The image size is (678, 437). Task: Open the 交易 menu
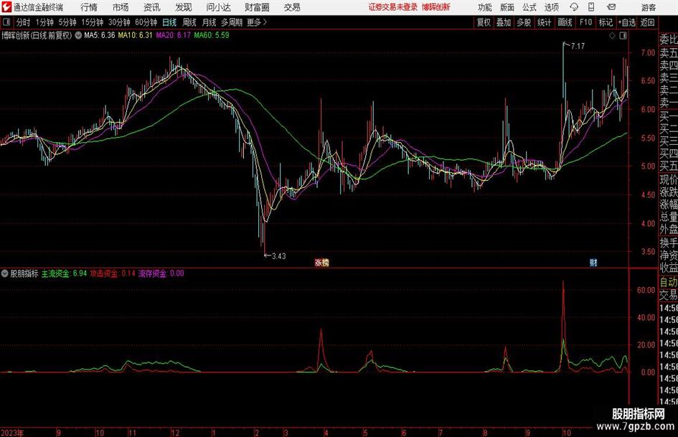click(292, 7)
